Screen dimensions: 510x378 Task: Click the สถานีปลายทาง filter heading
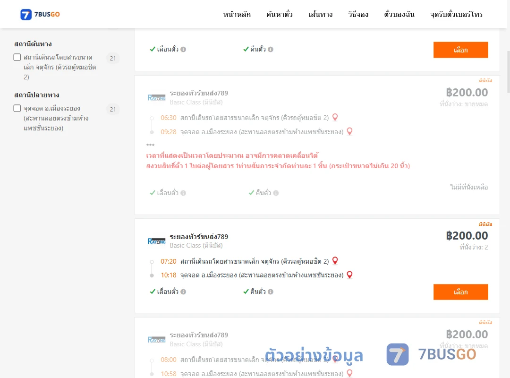pos(37,95)
